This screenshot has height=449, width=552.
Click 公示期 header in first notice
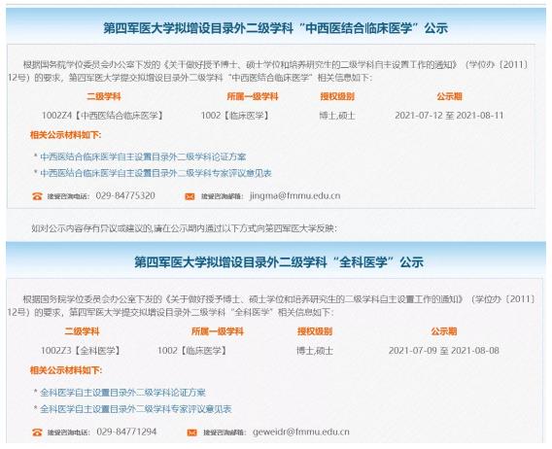point(449,96)
